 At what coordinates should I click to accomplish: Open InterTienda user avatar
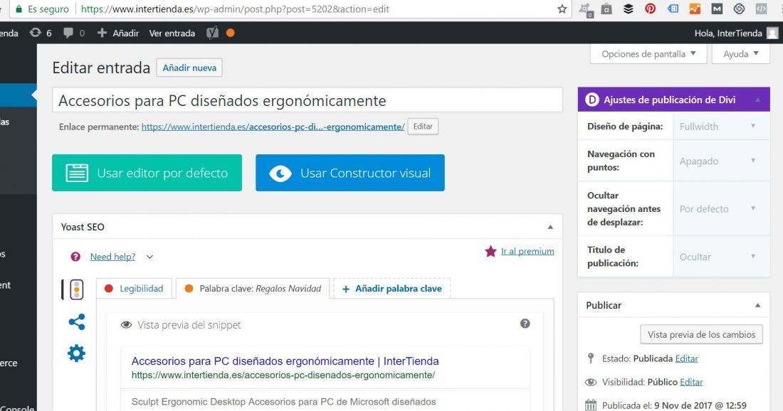772,33
